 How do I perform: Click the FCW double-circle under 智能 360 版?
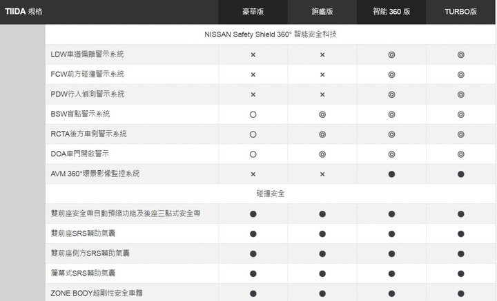pyautogui.click(x=391, y=74)
